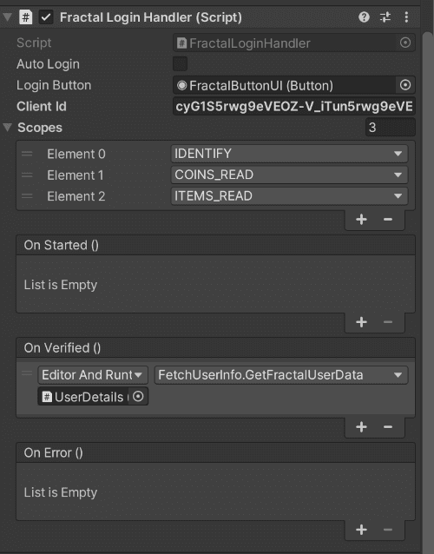Collapse the Scopes list foldout

(8, 128)
